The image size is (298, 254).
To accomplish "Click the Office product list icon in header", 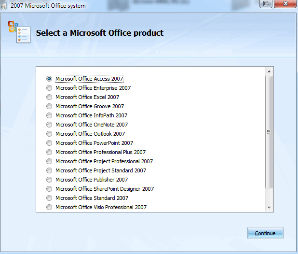I will click(x=19, y=32).
